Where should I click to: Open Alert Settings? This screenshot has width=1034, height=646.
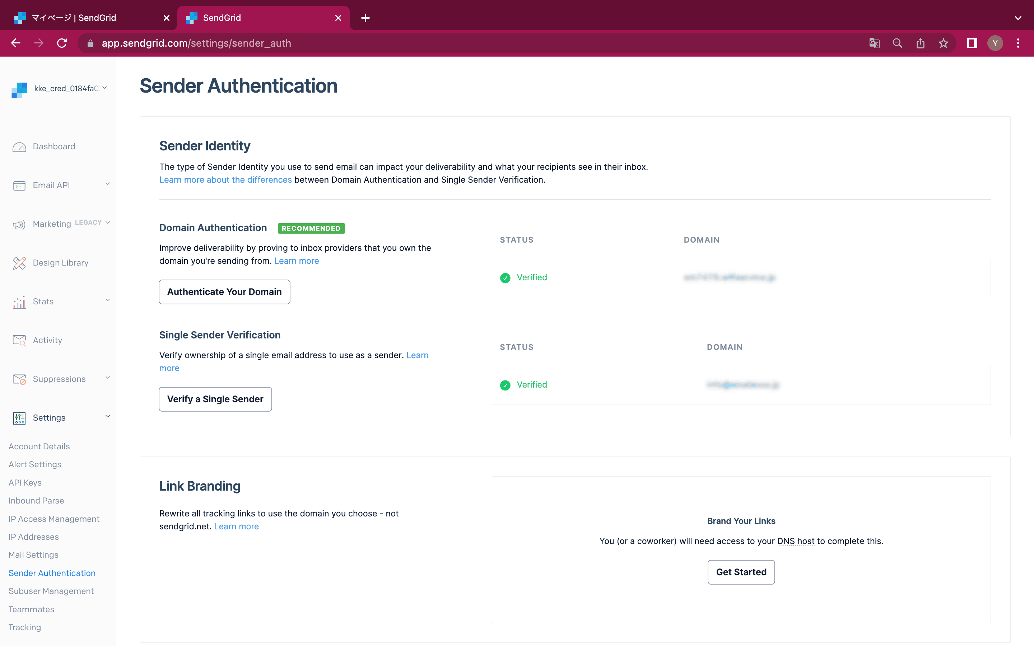(35, 464)
